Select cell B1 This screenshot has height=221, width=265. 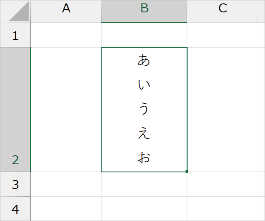tap(144, 35)
